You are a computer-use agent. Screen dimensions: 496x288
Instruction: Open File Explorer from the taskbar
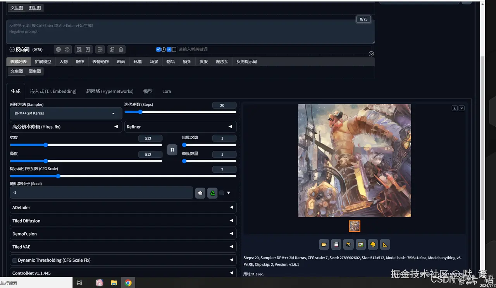pyautogui.click(x=114, y=283)
